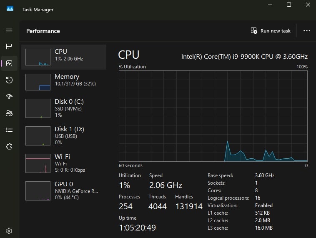Click the '100%' graph scale label
The image size is (316, 238).
click(x=302, y=67)
